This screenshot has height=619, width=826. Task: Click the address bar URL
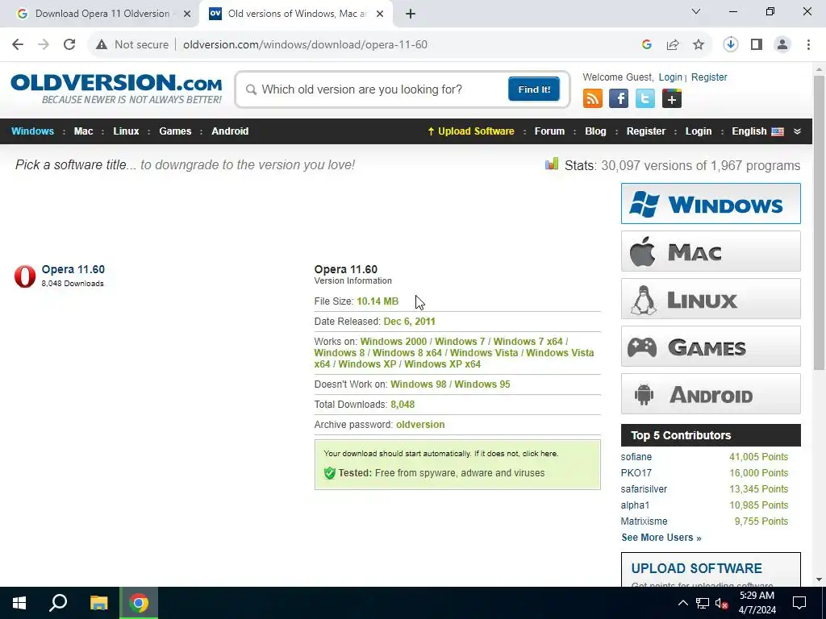(x=305, y=45)
